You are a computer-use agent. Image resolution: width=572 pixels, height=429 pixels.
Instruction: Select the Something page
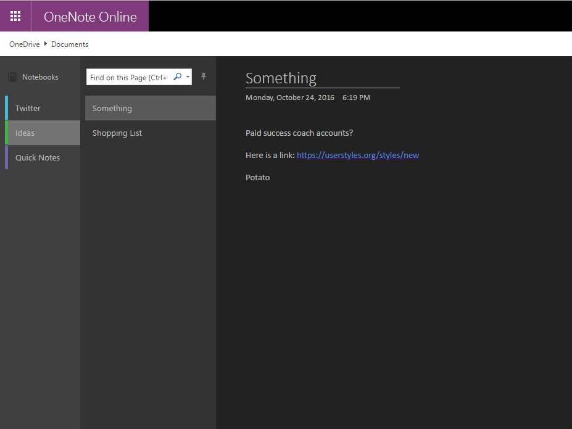coord(112,107)
